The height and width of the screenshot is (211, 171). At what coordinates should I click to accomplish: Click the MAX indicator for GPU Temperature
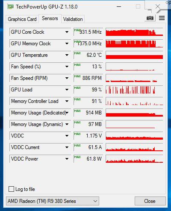tap(77, 53)
